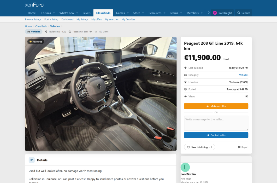Open the Store nav tab

tap(137, 13)
